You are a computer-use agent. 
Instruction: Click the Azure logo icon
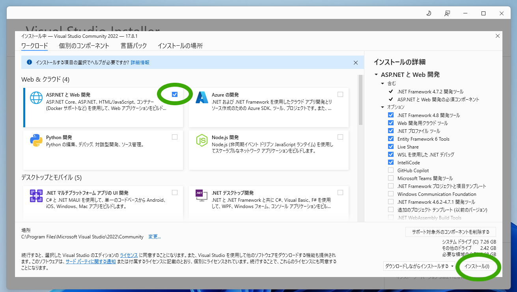tap(202, 98)
